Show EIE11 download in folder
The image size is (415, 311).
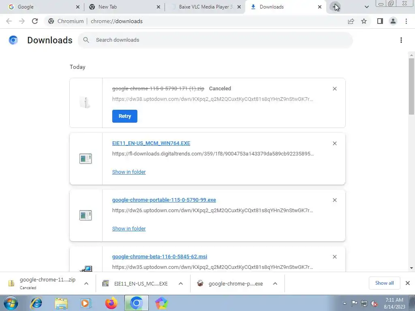click(129, 172)
